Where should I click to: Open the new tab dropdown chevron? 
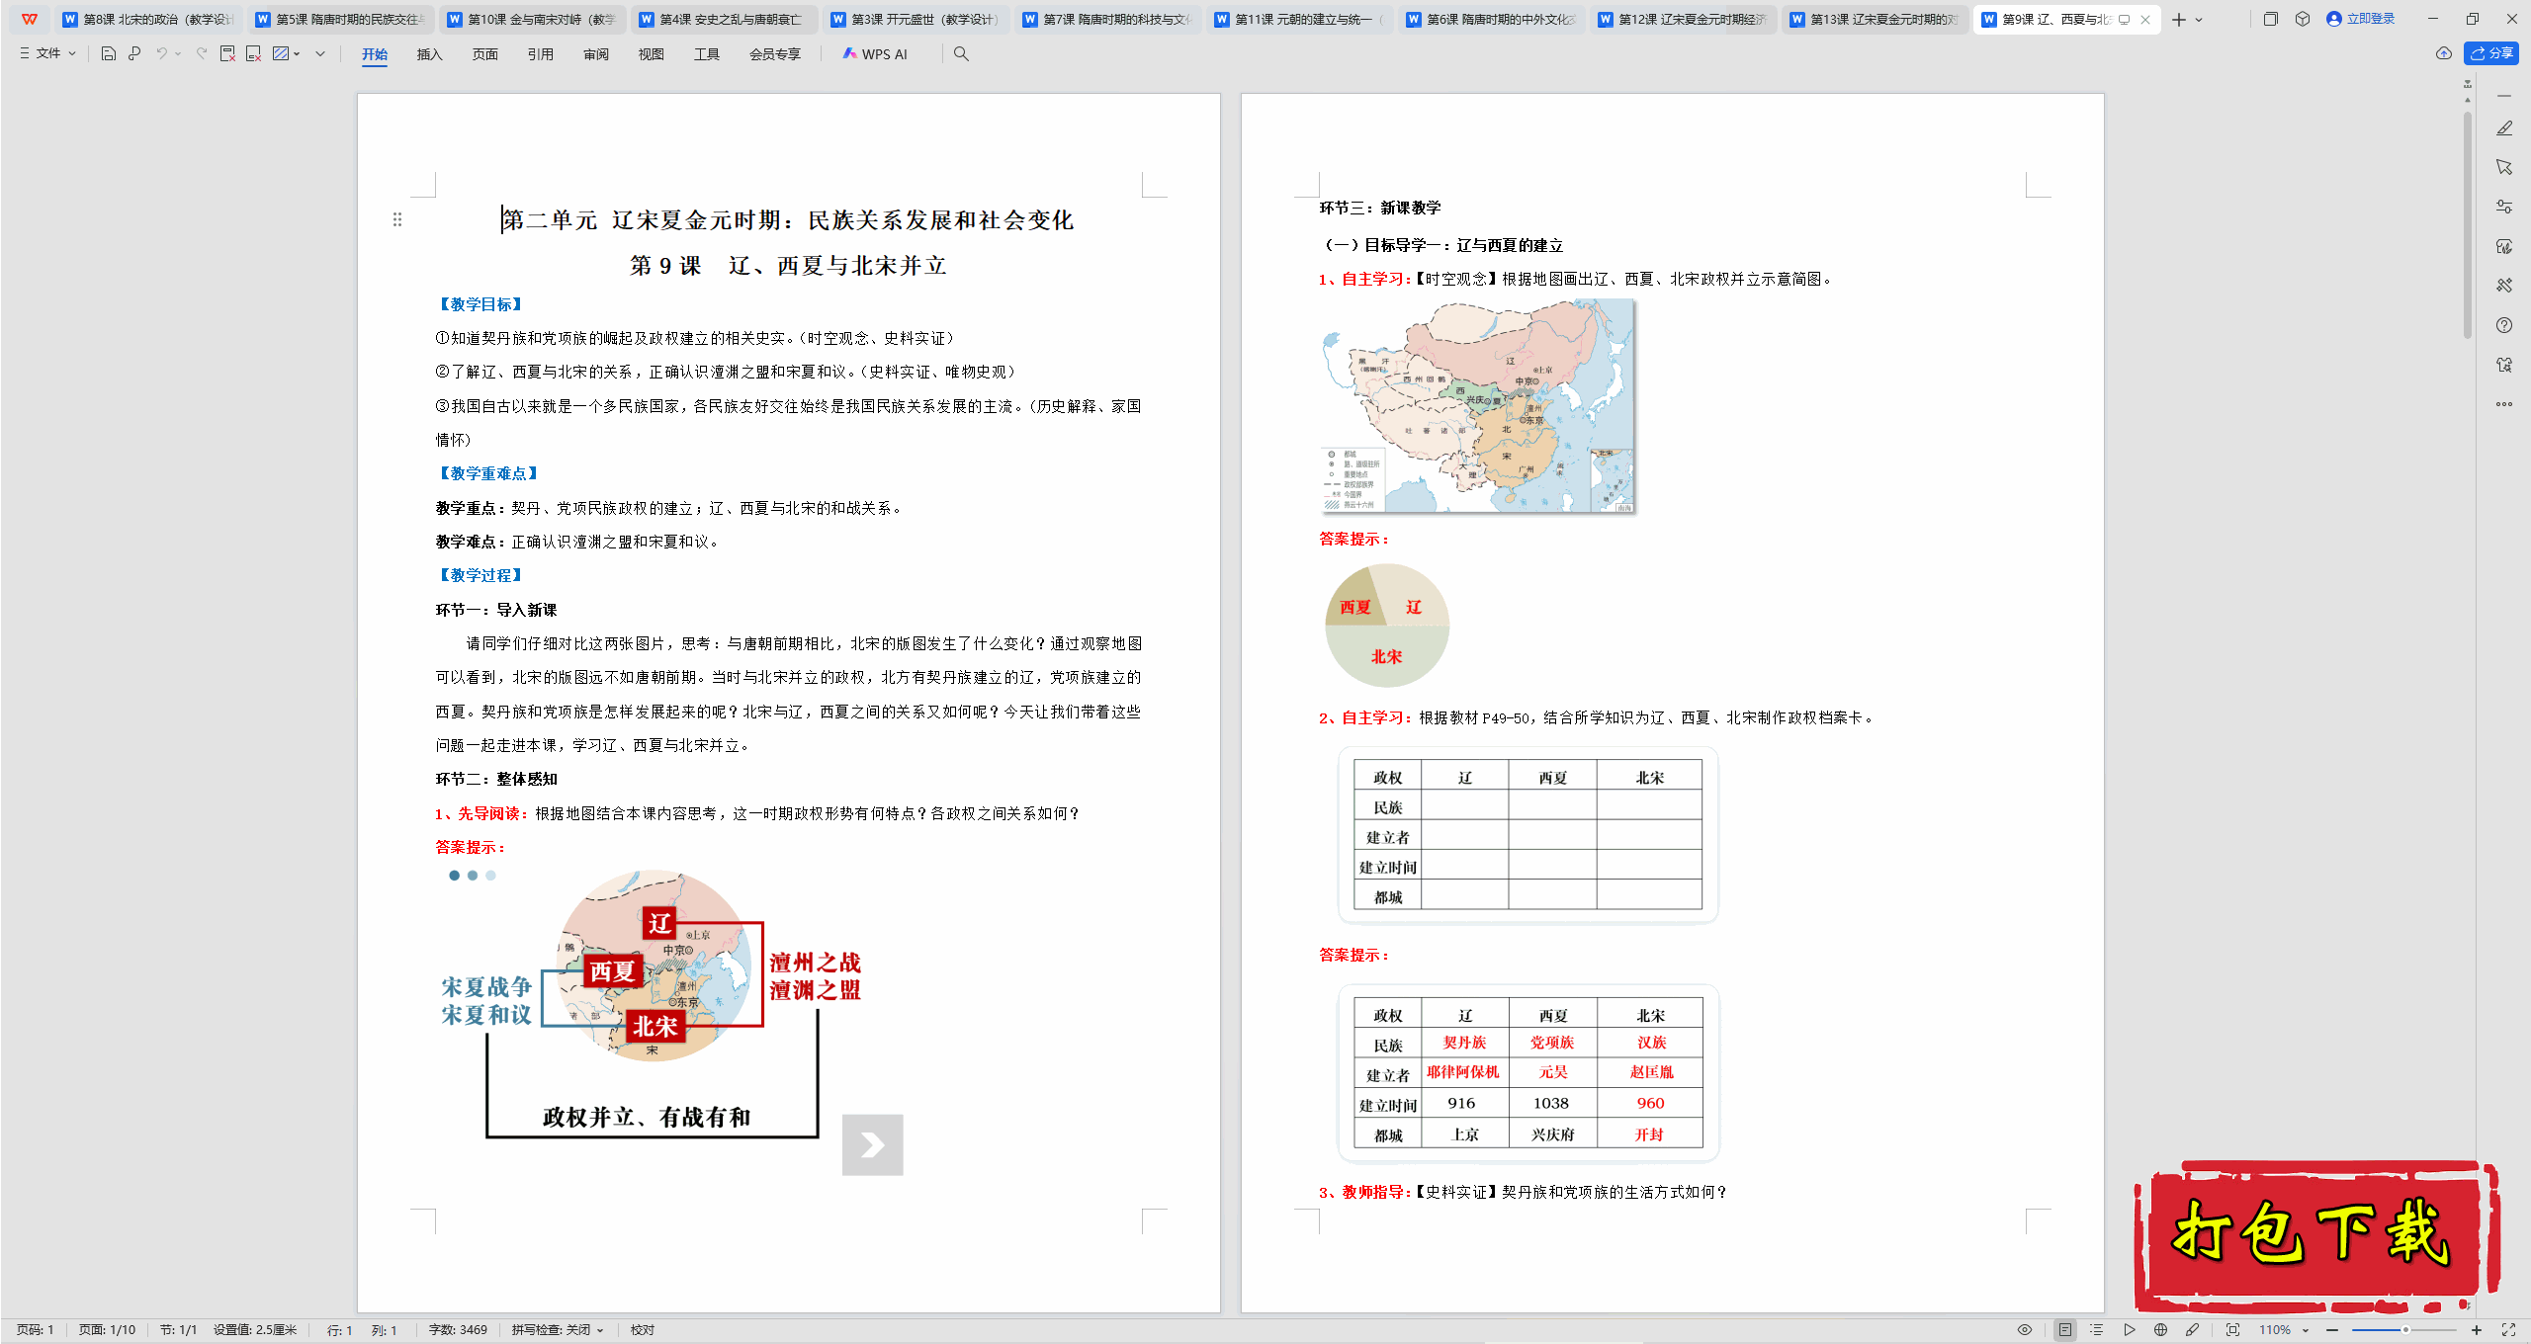coord(2199,20)
